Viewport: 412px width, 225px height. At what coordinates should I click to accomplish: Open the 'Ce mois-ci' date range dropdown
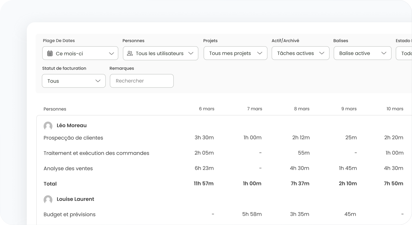pos(80,53)
